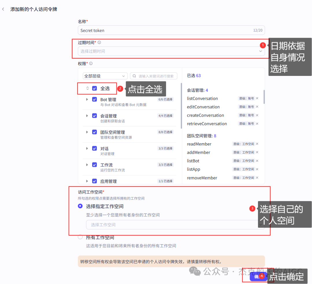Uncheck the 应用管理 checkbox
Screen dimensions: 312x284
(94, 181)
